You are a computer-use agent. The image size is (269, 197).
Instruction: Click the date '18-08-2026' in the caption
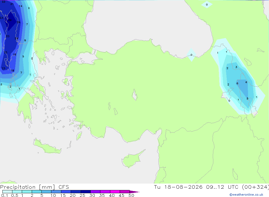(x=183, y=187)
